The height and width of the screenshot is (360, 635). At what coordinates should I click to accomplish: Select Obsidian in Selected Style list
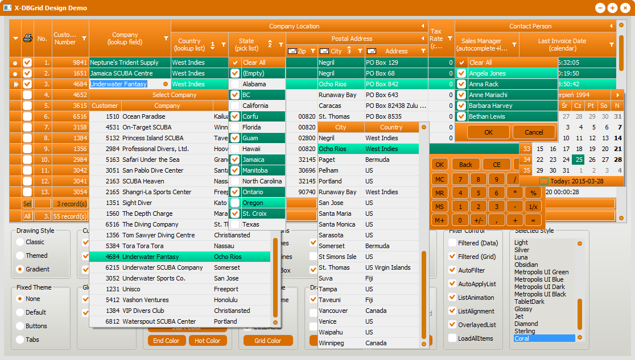click(x=526, y=265)
